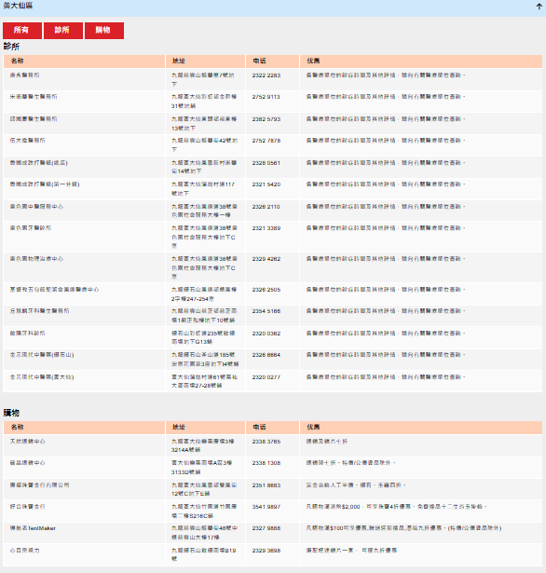The width and height of the screenshot is (546, 573).
Task: Select the red 所有 filter button
Action: (x=22, y=31)
